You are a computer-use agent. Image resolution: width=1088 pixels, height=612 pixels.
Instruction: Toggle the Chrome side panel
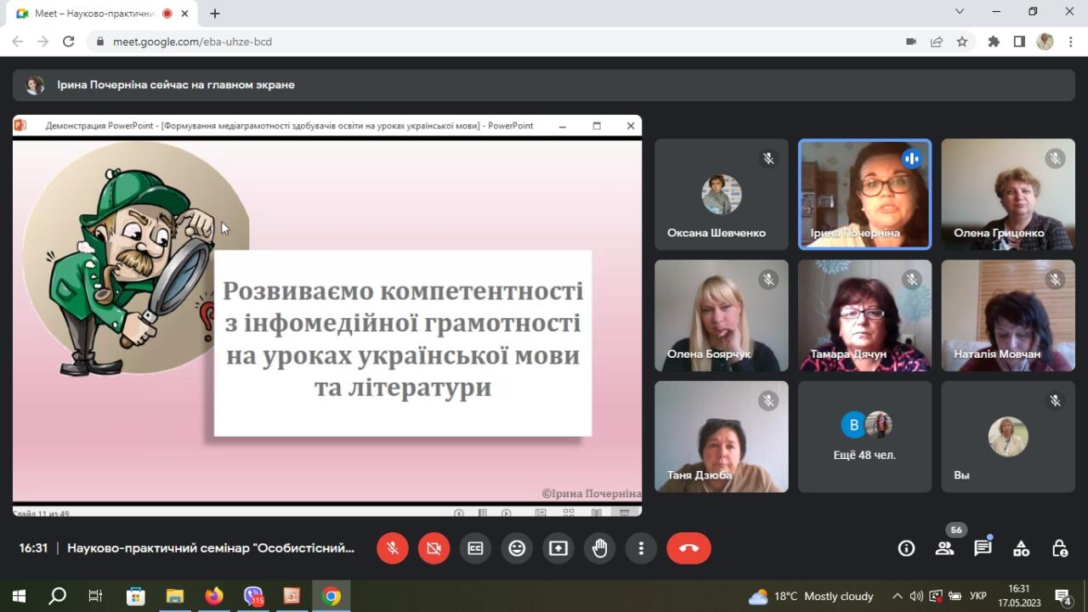(1019, 41)
